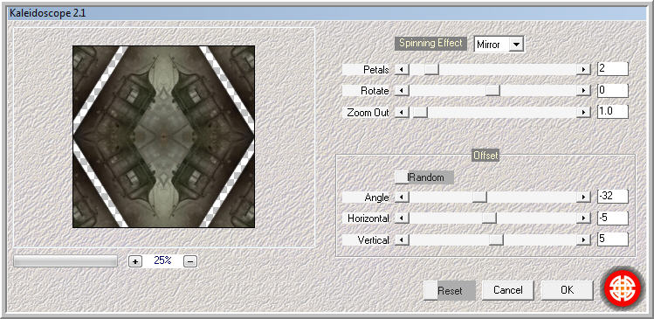Zoom out preview with minus button
Viewport: 654px width, 319px height.
[190, 261]
